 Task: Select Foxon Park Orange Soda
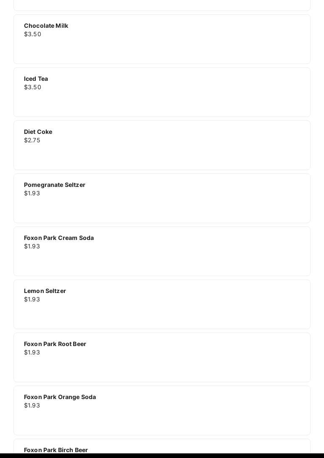[60, 397]
